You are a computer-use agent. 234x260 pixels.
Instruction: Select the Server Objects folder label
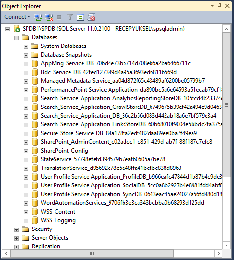(x=50, y=238)
